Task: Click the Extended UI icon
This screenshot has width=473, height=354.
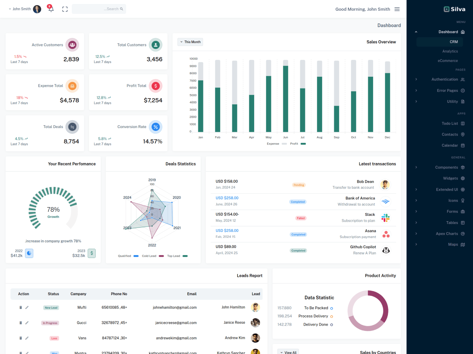Action: click(x=463, y=189)
